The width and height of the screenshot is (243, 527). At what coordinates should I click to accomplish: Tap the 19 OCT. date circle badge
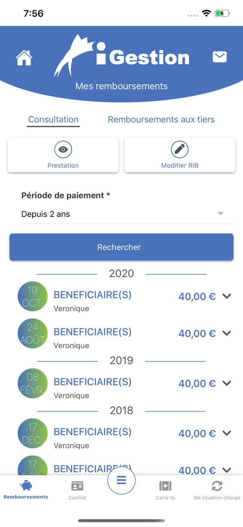click(32, 296)
